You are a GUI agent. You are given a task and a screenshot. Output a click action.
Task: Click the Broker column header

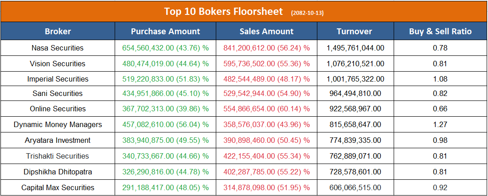58,31
